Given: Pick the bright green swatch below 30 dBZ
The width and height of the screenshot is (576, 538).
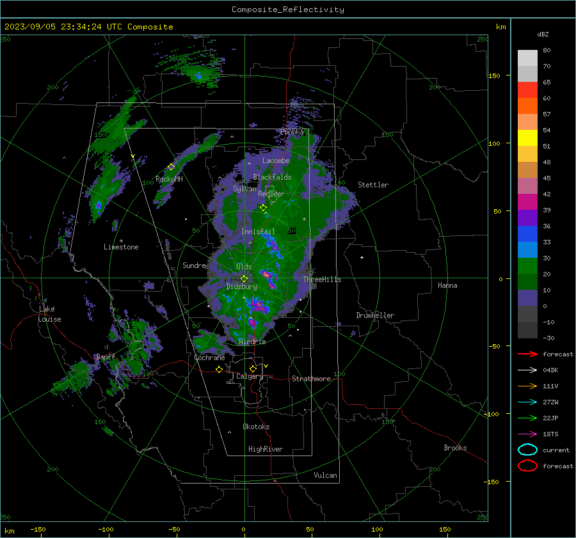Looking at the screenshot, I should click(x=527, y=266).
